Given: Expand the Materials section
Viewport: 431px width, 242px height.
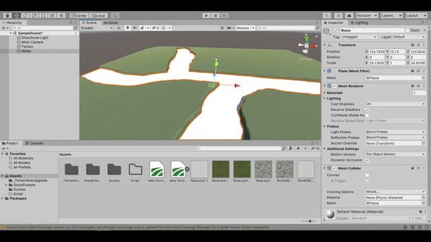Looking at the screenshot, I should tap(325, 93).
